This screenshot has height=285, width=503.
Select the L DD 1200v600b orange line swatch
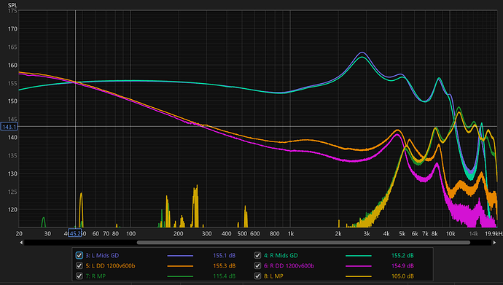tap(180, 266)
